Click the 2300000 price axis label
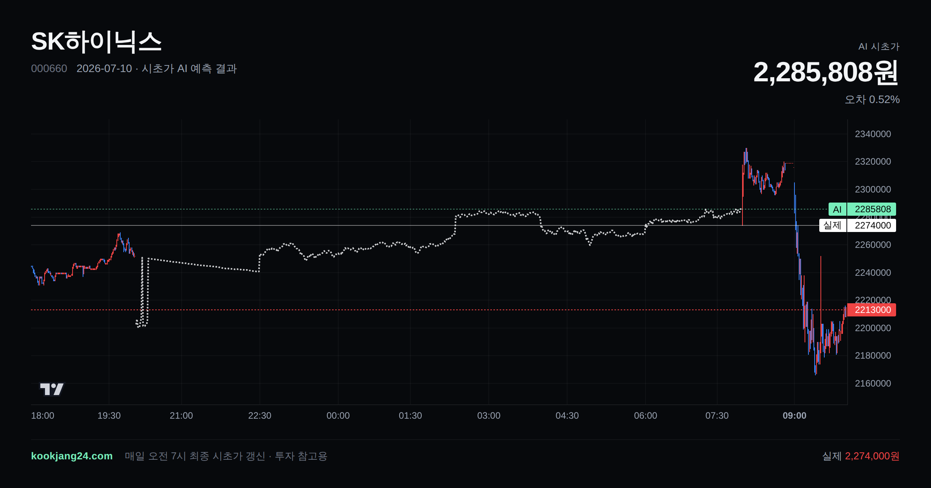Image resolution: width=931 pixels, height=488 pixels. pos(873,189)
